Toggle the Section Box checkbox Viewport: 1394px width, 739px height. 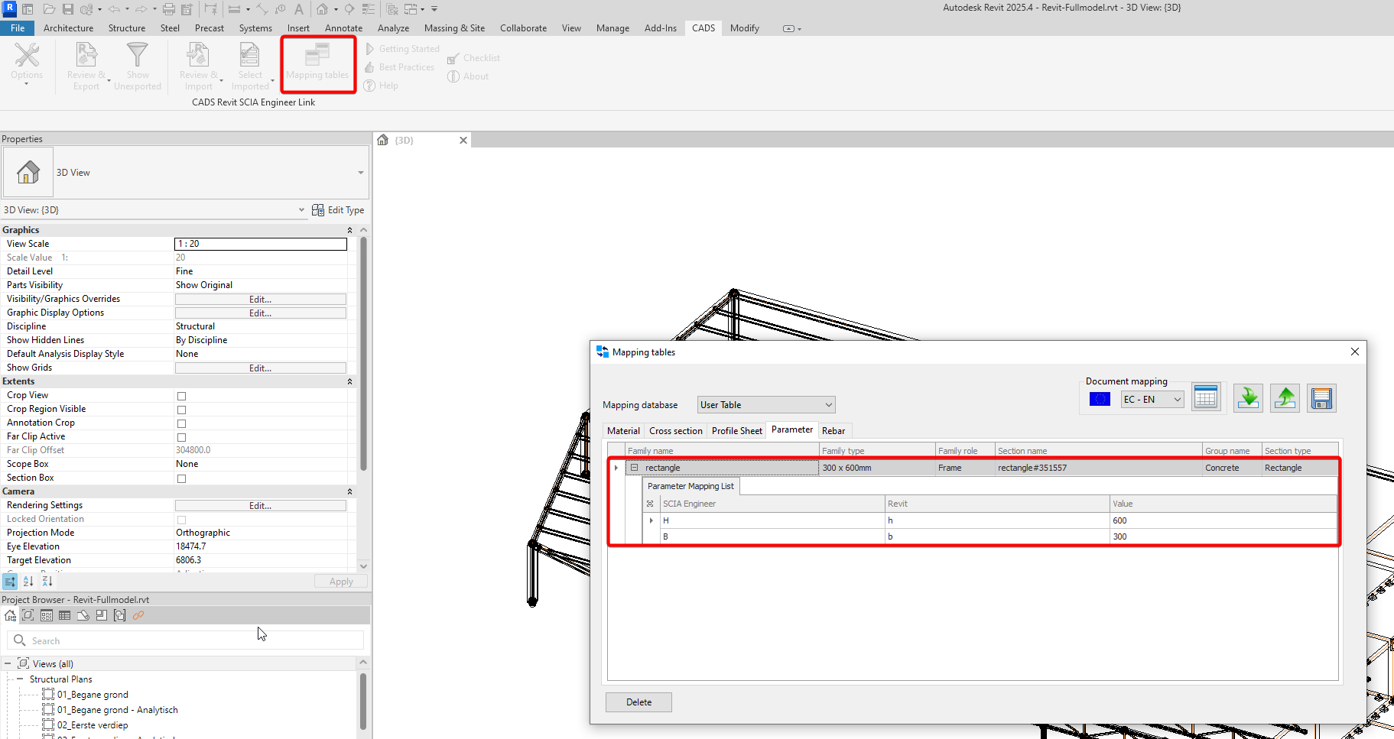coord(181,478)
